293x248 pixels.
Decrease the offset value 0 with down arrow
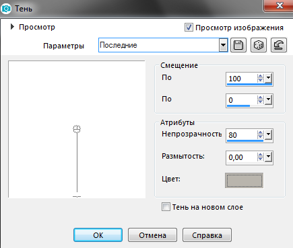tap(261, 102)
